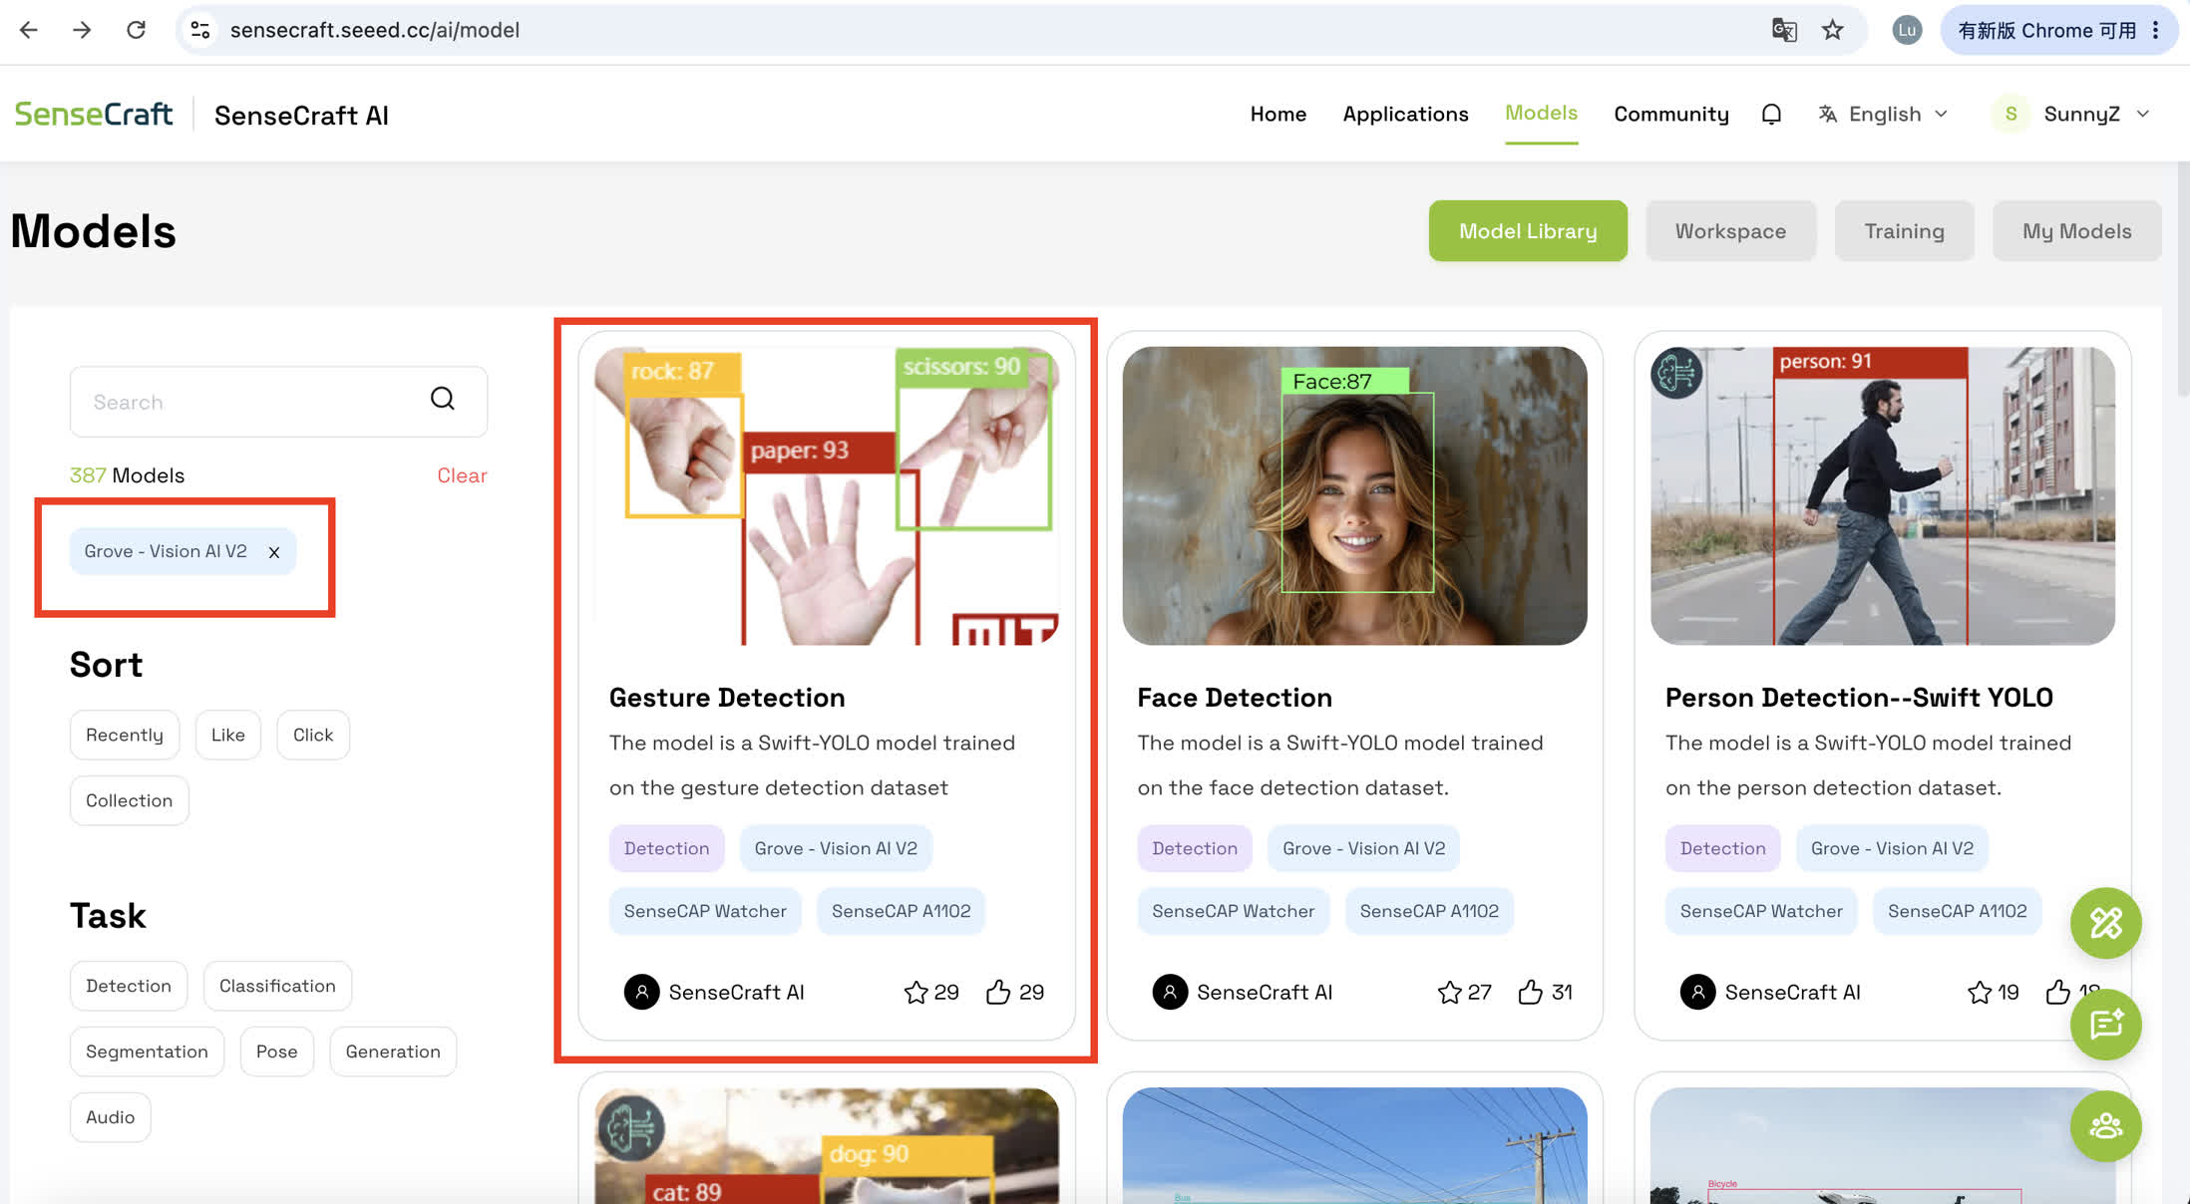Switch to the My Models tab
The width and height of the screenshot is (2190, 1204).
(2076, 231)
